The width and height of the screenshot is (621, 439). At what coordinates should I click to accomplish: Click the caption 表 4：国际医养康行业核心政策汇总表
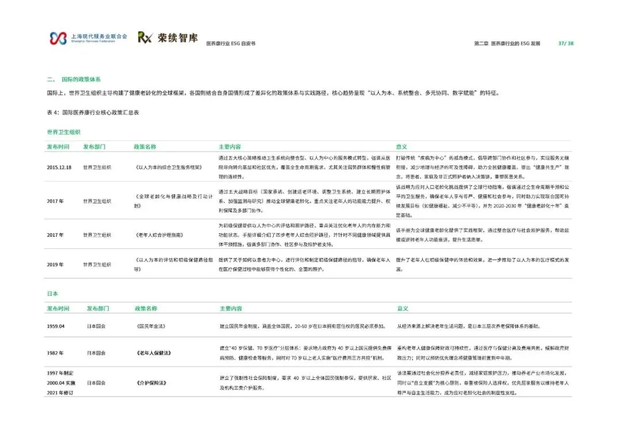pos(93,113)
